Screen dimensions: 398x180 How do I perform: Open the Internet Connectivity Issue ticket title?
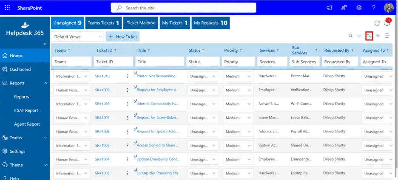pos(158,104)
